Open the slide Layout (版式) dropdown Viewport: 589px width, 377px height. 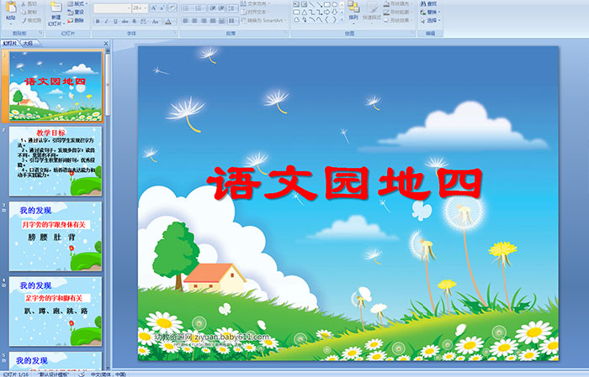click(x=77, y=3)
